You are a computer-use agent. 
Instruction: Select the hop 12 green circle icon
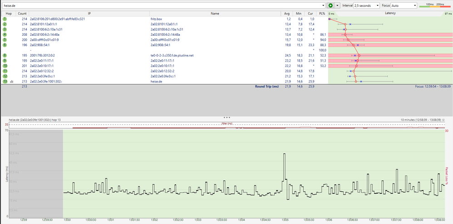tap(5, 76)
